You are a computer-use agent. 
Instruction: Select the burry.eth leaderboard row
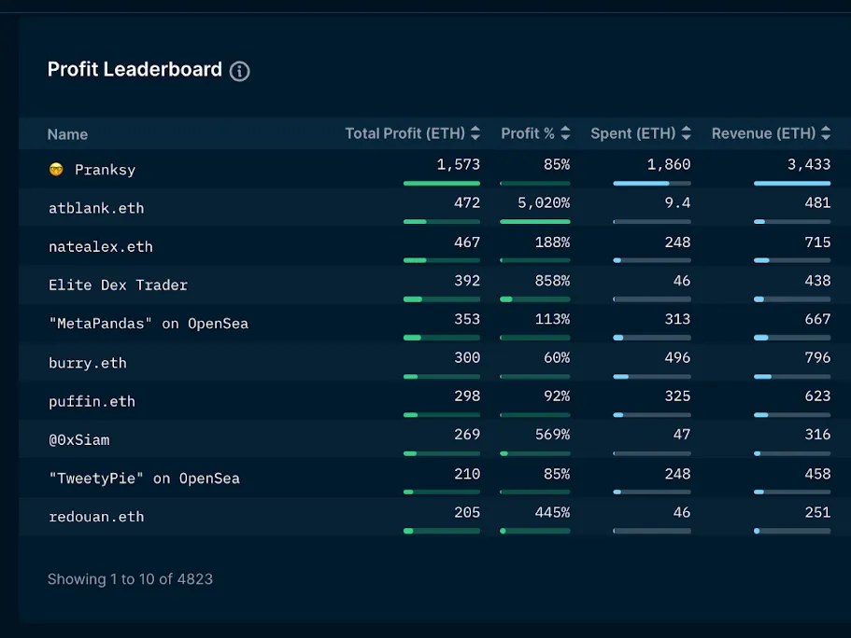coord(87,363)
